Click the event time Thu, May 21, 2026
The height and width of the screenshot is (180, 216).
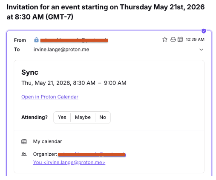[x=74, y=83]
